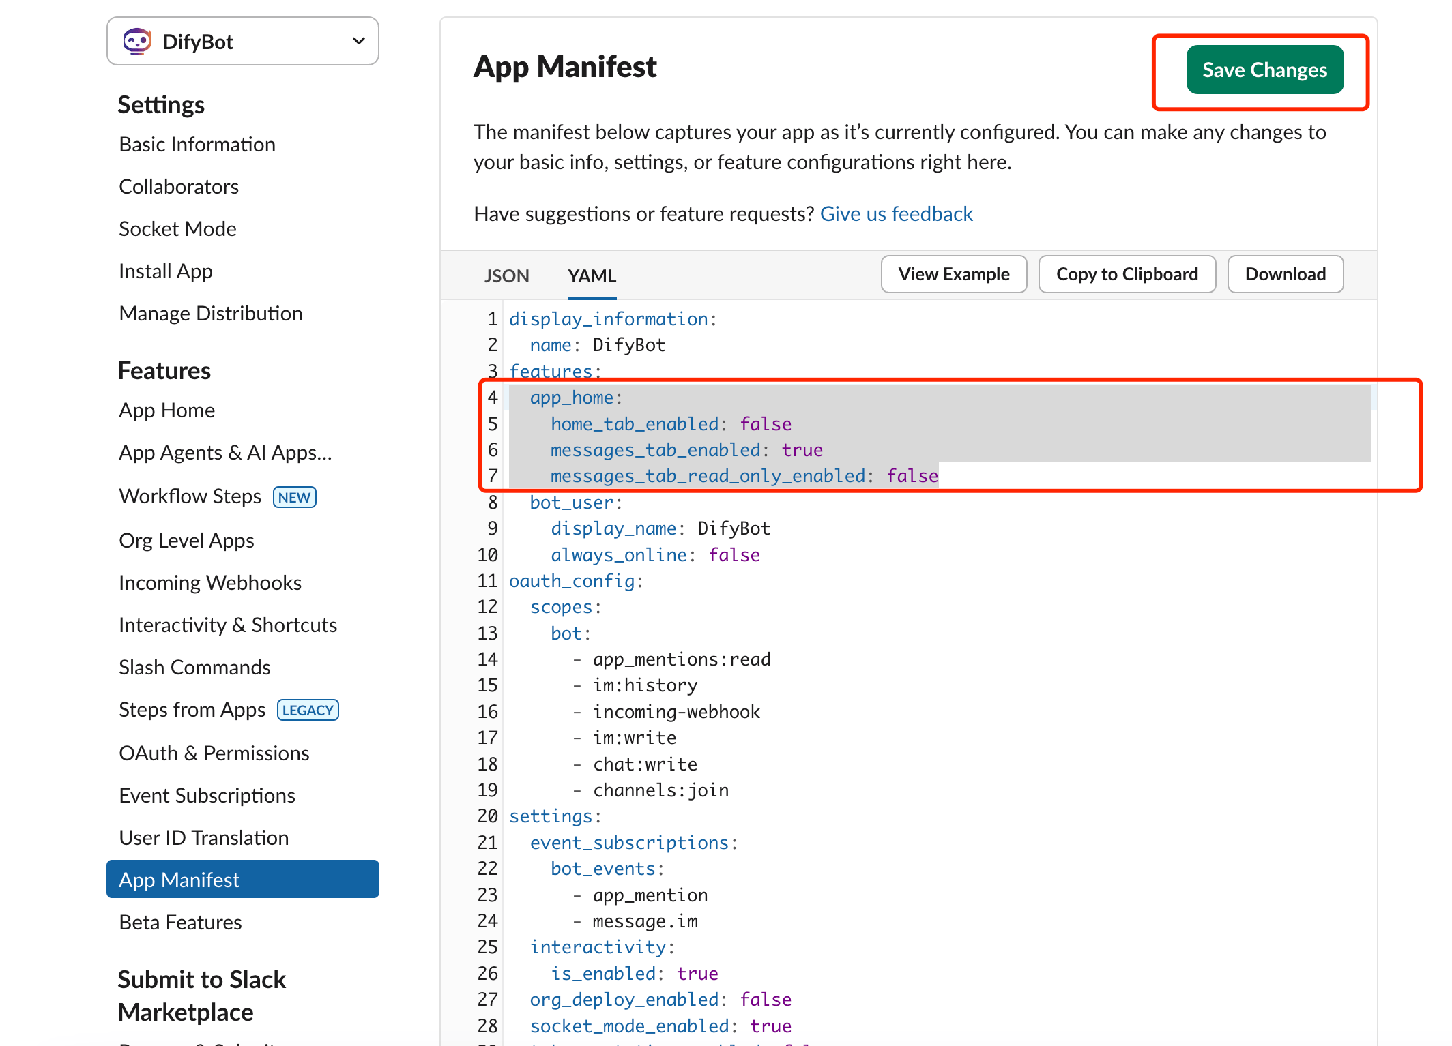
Task: Select the YAML tab
Action: click(592, 275)
